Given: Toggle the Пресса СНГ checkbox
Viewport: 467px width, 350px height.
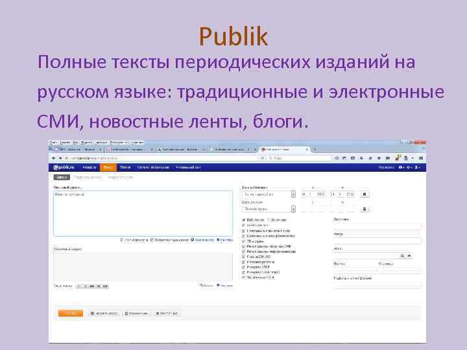Looking at the screenshot, I should pyautogui.click(x=244, y=257).
